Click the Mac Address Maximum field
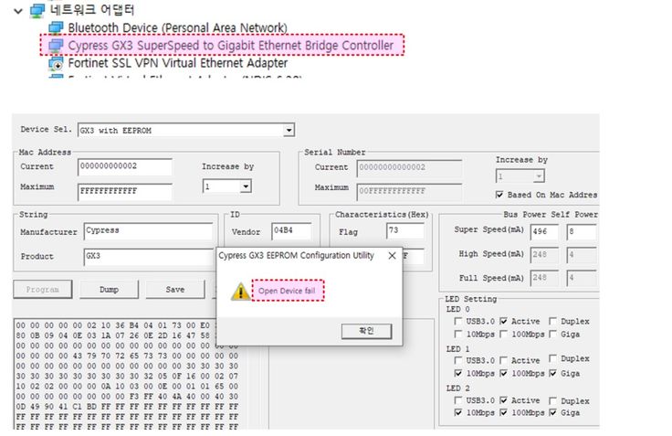This screenshot has width=672, height=436. pos(125,191)
